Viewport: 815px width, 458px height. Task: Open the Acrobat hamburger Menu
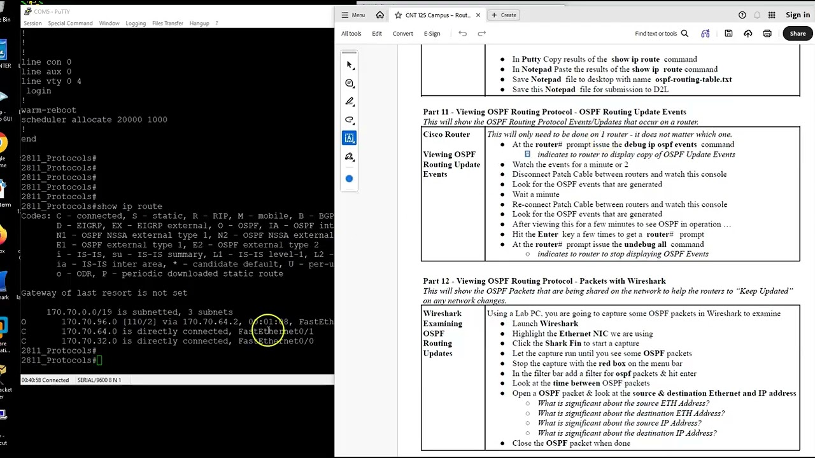pos(353,15)
